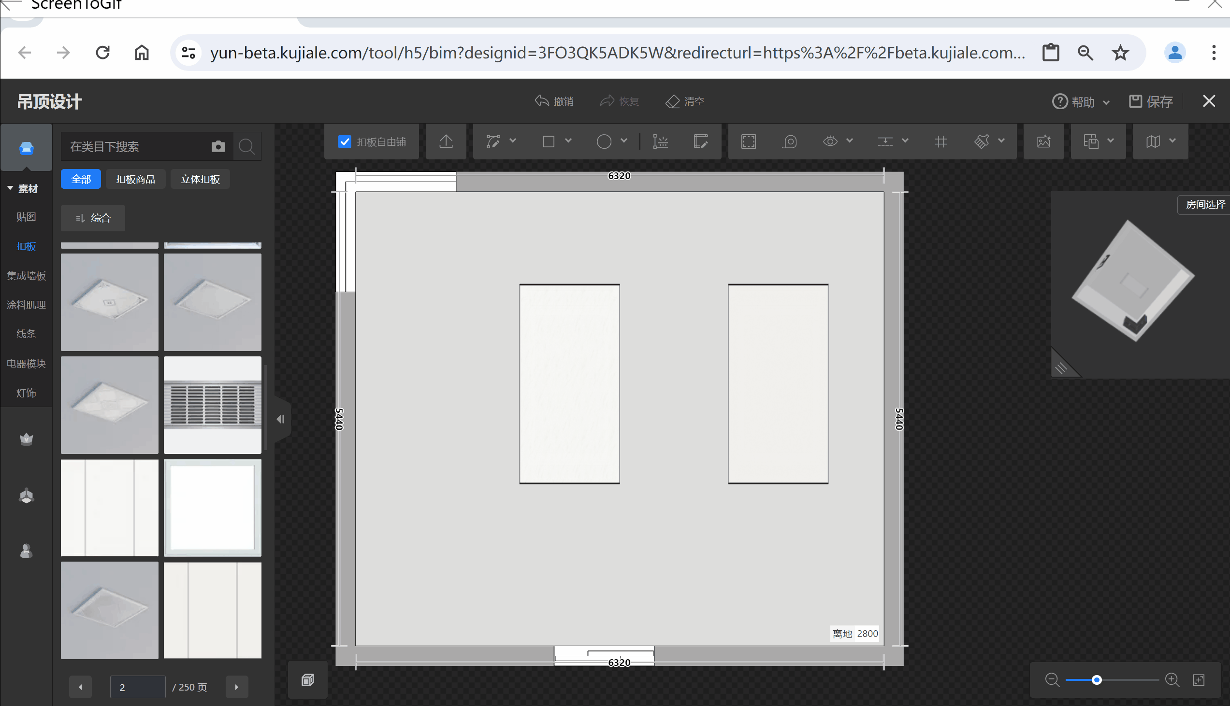Viewport: 1230px width, 706px height.
Task: Expand the circle shape dropdown arrow
Action: tap(624, 141)
